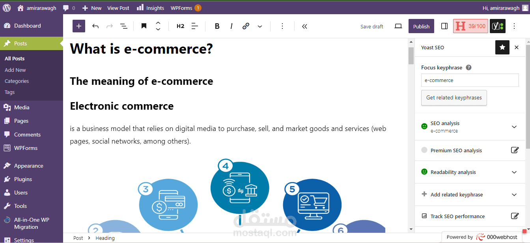Expand Add related keyphrase section
The height and width of the screenshot is (243, 530).
pos(470,194)
